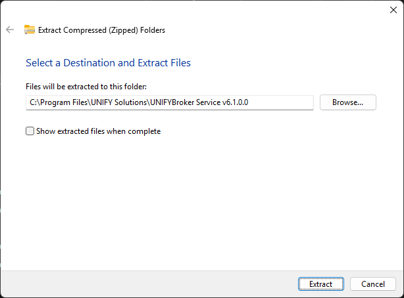Click the zipped folder icon in header

pyautogui.click(x=30, y=30)
